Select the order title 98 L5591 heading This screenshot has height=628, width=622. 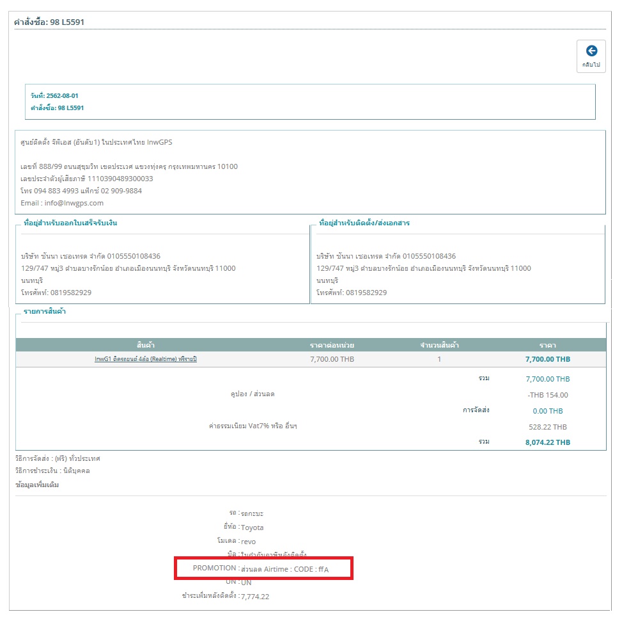[x=49, y=22]
